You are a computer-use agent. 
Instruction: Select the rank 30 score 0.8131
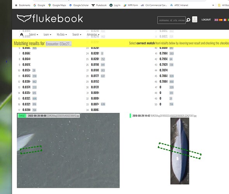pyautogui.click(x=95, y=87)
